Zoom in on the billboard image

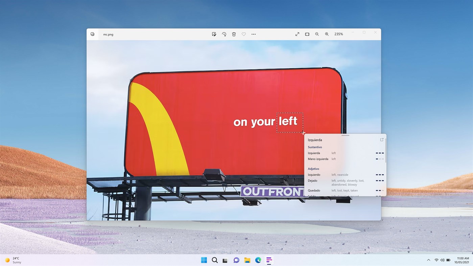pyautogui.click(x=327, y=34)
